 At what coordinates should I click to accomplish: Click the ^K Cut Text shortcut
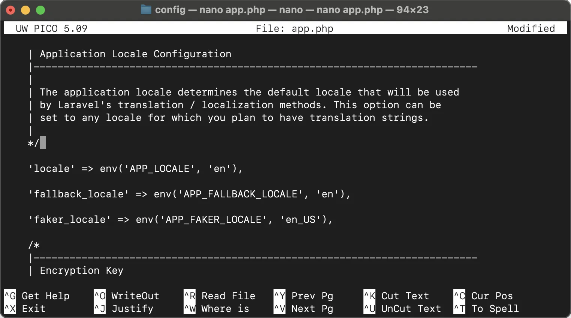tap(396, 296)
